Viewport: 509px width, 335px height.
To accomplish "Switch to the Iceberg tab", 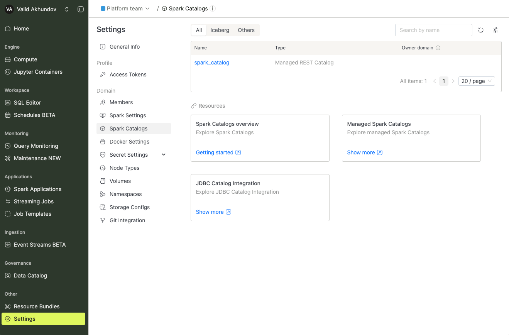I will (220, 30).
